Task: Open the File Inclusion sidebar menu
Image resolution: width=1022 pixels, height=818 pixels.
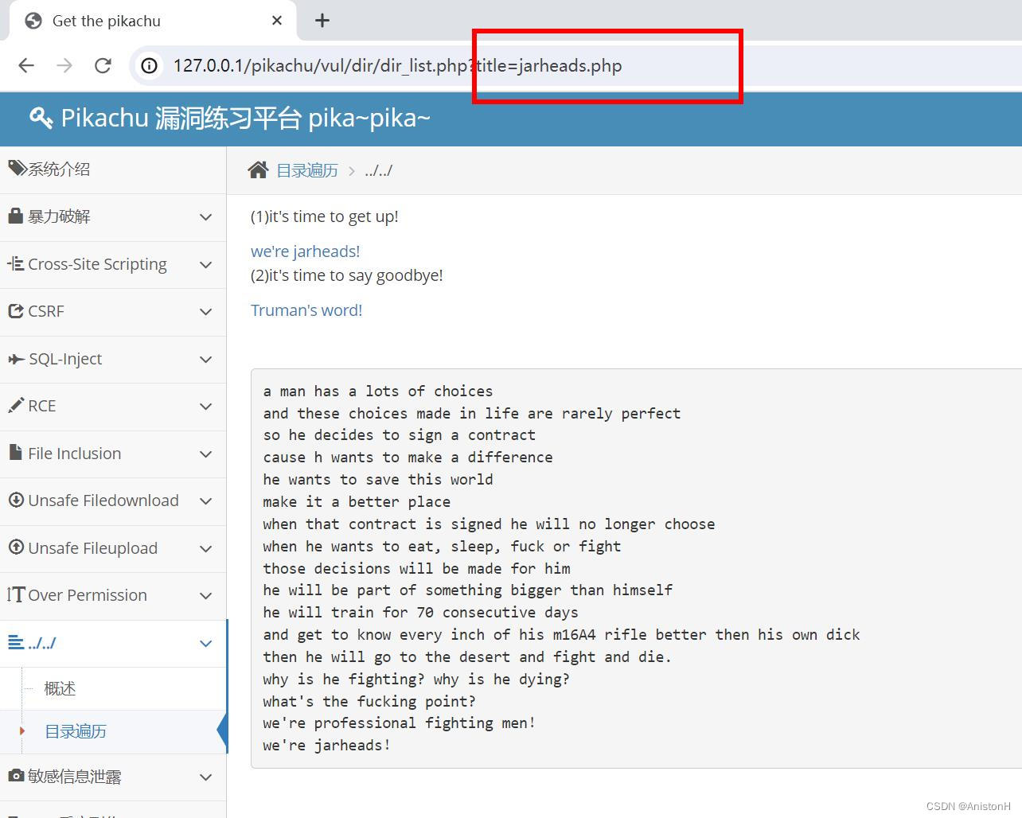Action: [113, 454]
